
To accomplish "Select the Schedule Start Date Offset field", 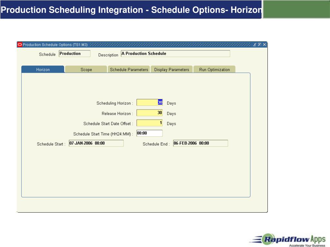I will tap(150, 123).
